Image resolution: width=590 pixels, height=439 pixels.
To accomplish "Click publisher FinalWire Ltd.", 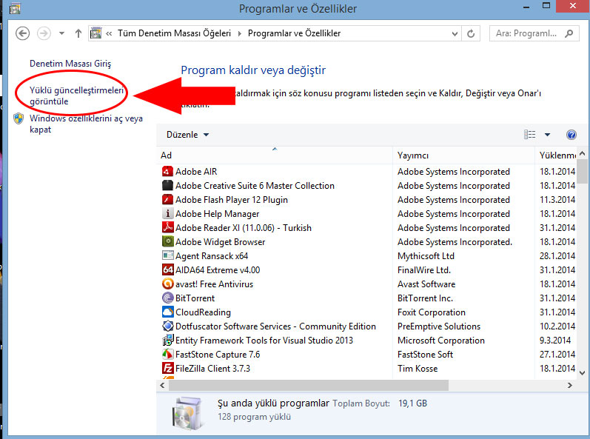I will tap(424, 270).
